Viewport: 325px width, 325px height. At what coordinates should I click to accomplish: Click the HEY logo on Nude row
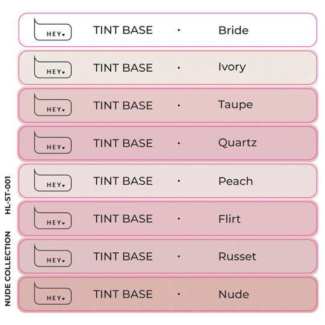point(53,293)
